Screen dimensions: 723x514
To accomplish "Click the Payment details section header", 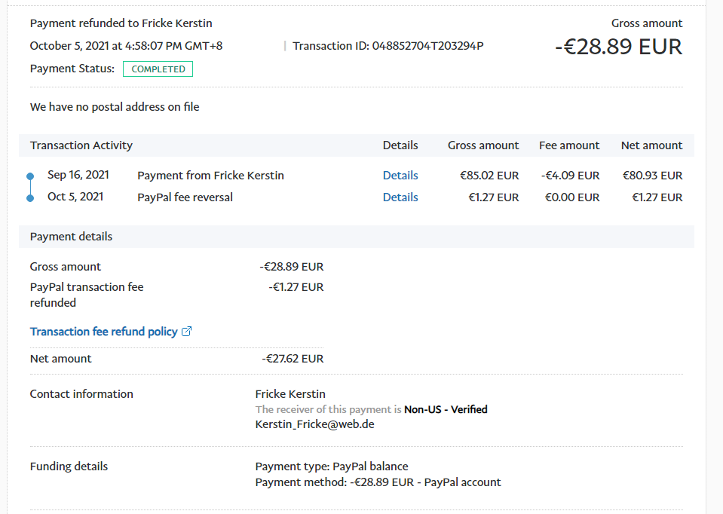I will 71,237.
